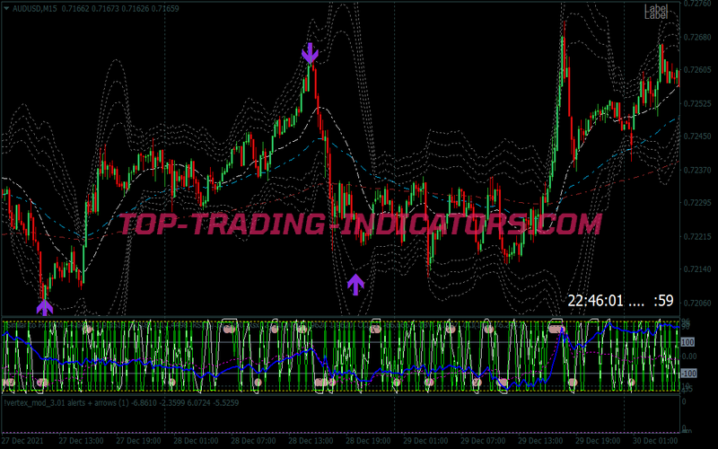Image resolution: width=718 pixels, height=449 pixels.
Task: Click the 0.72060 price level
Action: [x=698, y=303]
